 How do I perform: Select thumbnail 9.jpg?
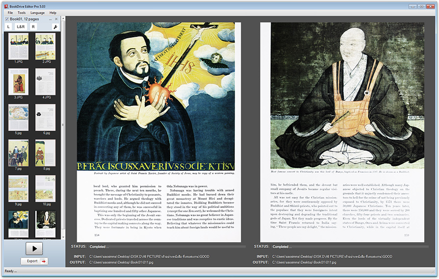(19, 189)
